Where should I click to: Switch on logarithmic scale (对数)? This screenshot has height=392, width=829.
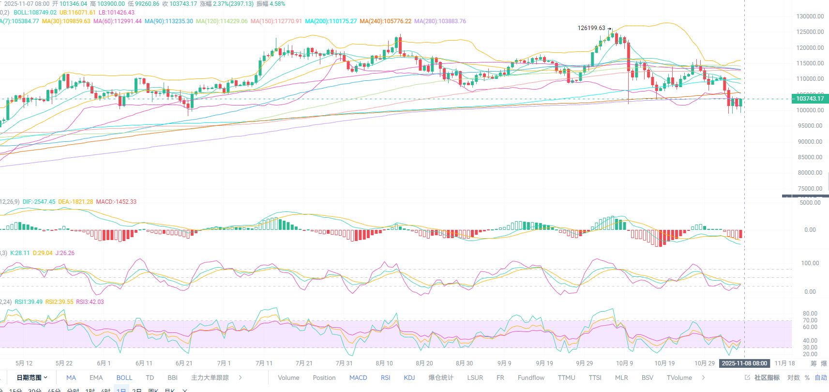coord(794,377)
